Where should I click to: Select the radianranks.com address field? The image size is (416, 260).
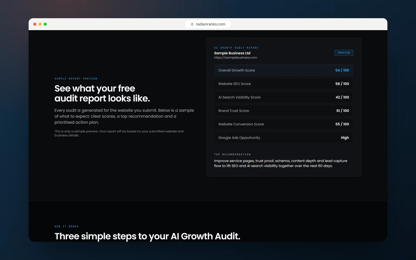[x=208, y=24]
